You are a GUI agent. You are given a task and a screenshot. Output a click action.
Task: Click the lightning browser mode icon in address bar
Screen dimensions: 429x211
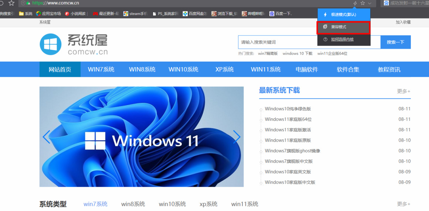click(355, 3)
